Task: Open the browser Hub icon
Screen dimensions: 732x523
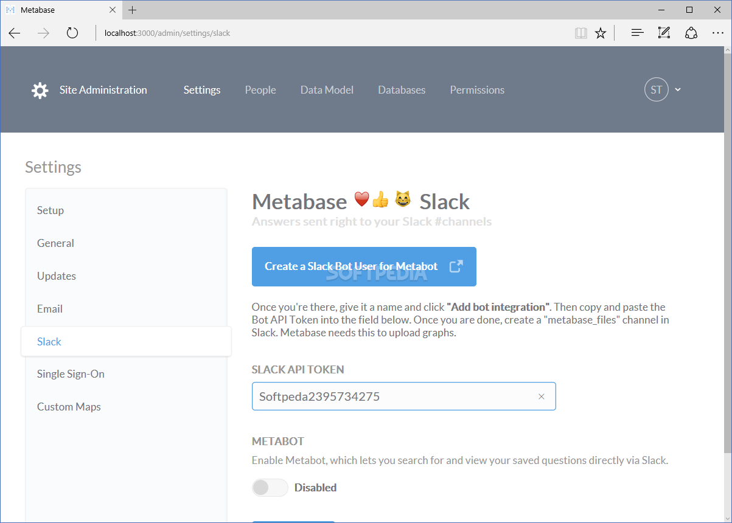Action: pos(637,33)
